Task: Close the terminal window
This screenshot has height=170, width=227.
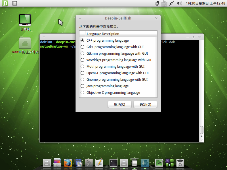Action: coord(199,37)
